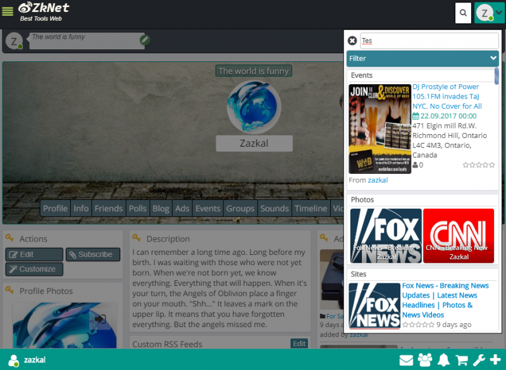Open the Sounds tab
This screenshot has width=506, height=370.
pyautogui.click(x=275, y=208)
